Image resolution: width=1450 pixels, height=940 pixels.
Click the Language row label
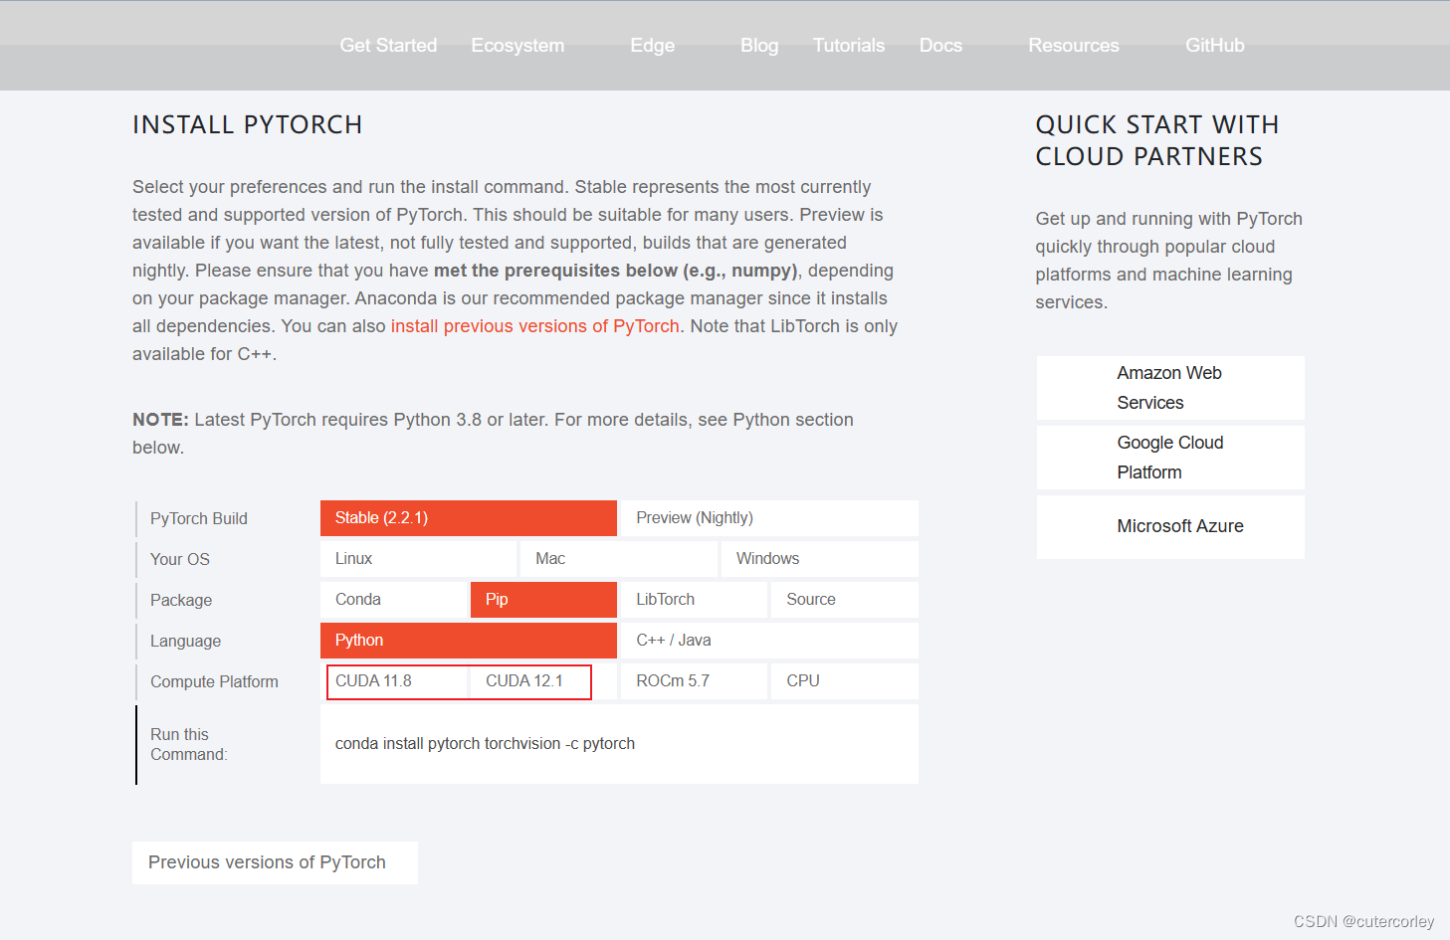[186, 642]
